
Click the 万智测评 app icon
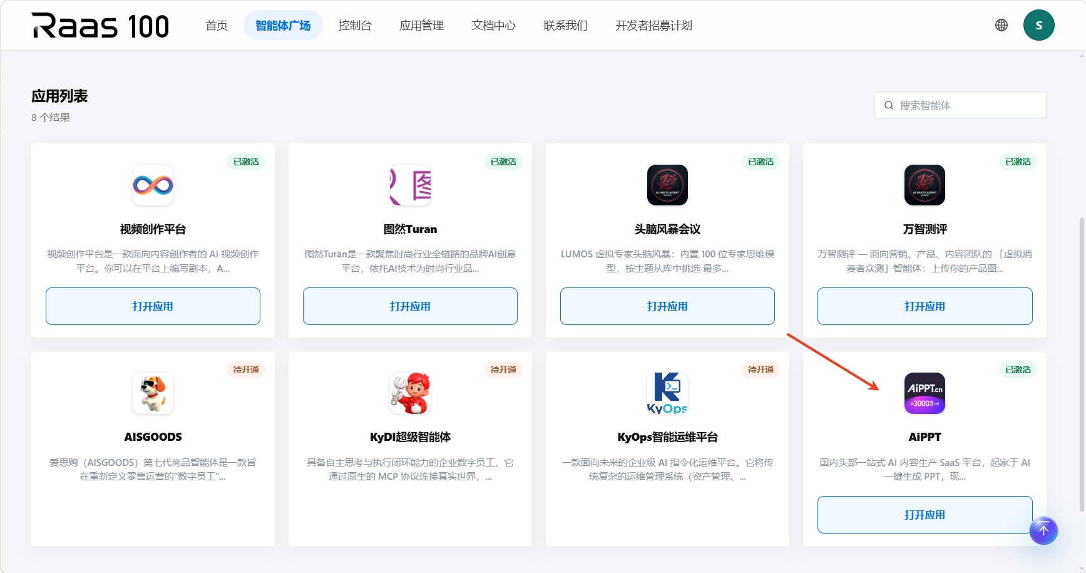coord(925,185)
